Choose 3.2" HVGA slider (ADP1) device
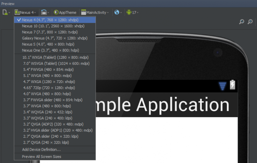 click(55, 130)
